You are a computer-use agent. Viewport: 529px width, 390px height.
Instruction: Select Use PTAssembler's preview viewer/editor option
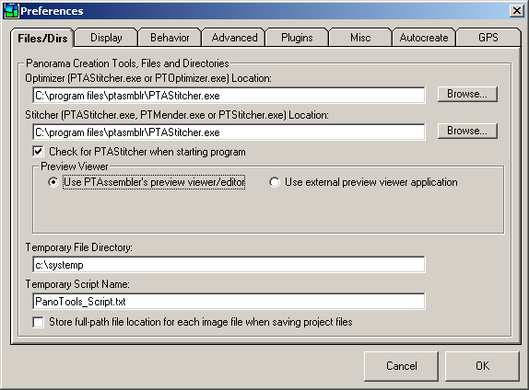[53, 182]
